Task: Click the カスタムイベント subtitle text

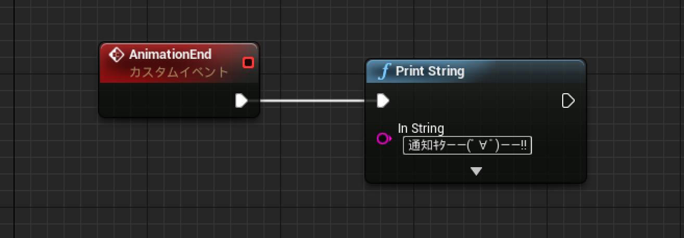Action: [x=179, y=72]
